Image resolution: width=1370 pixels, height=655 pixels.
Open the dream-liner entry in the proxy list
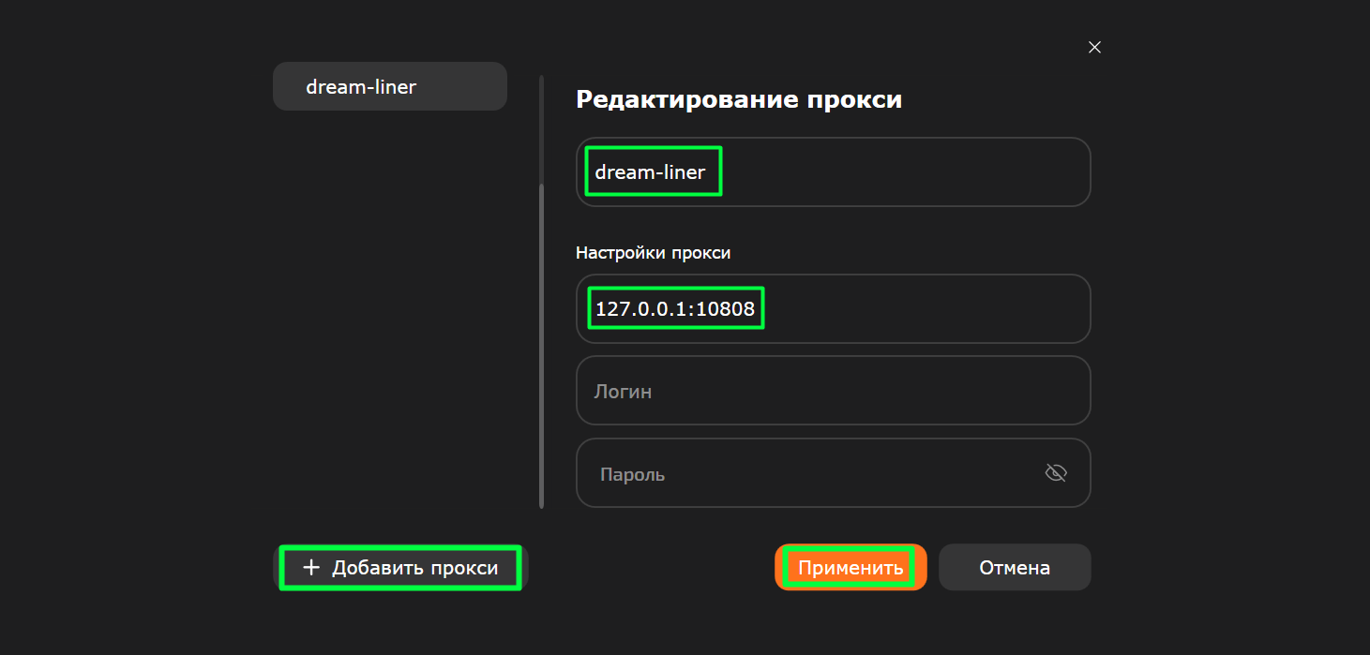pyautogui.click(x=389, y=85)
